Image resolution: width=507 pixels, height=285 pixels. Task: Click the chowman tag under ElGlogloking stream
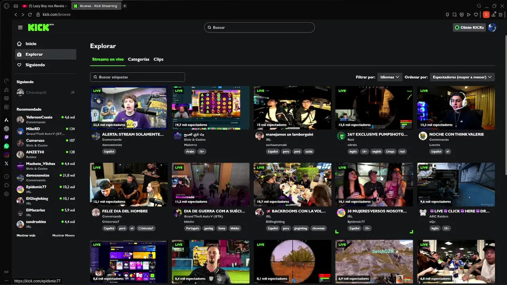(x=318, y=228)
